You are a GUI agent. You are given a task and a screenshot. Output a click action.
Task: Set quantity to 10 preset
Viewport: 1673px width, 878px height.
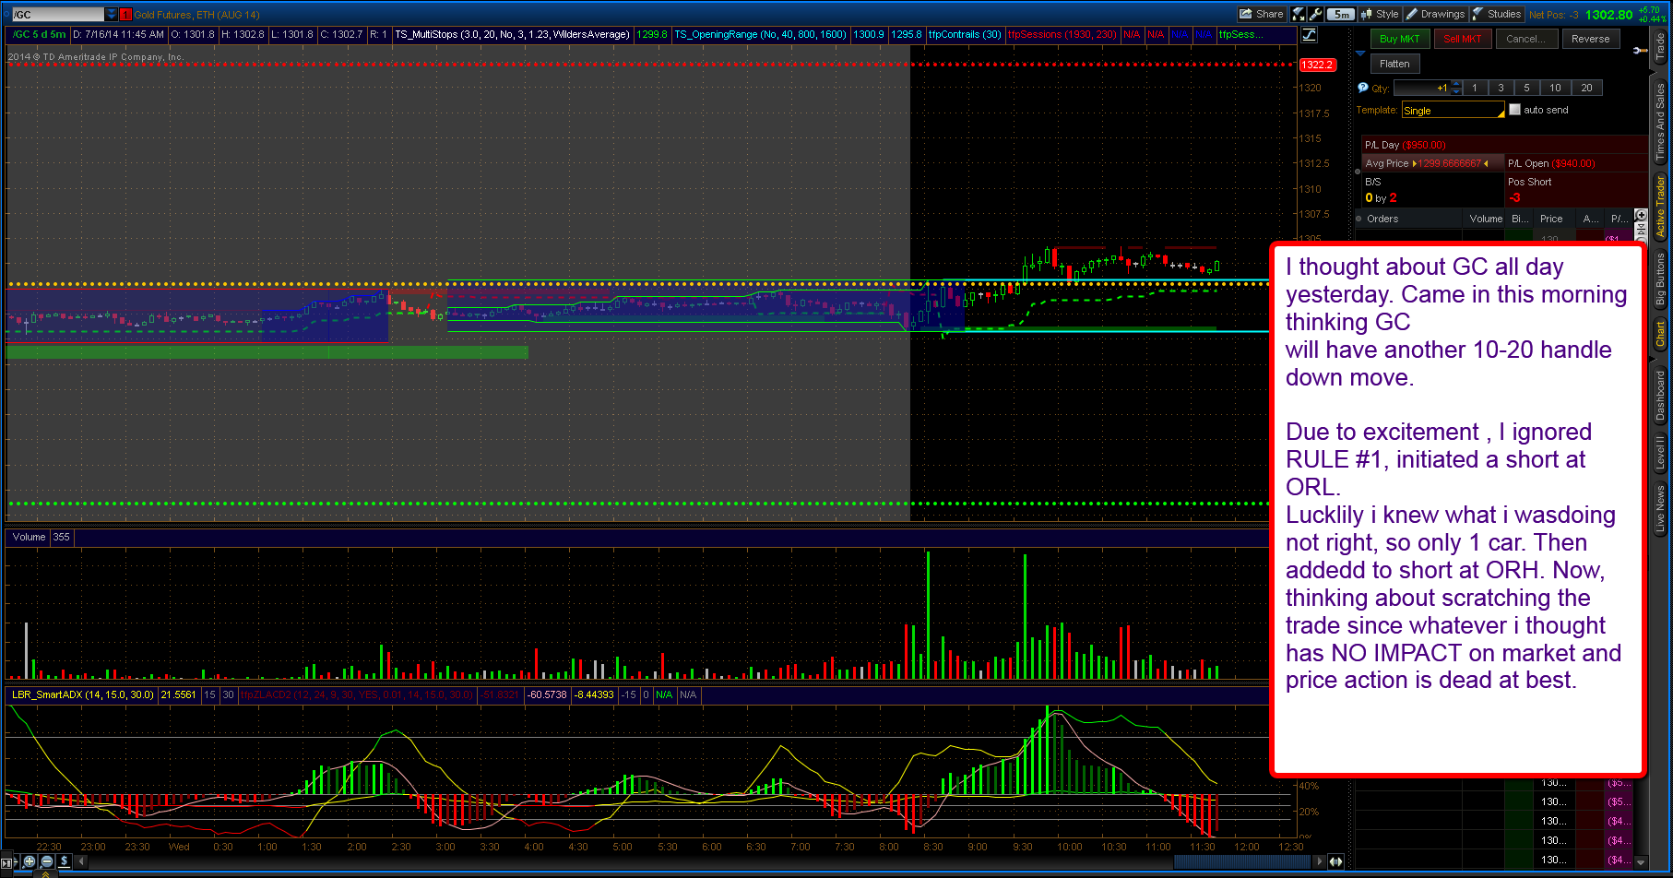1555,88
